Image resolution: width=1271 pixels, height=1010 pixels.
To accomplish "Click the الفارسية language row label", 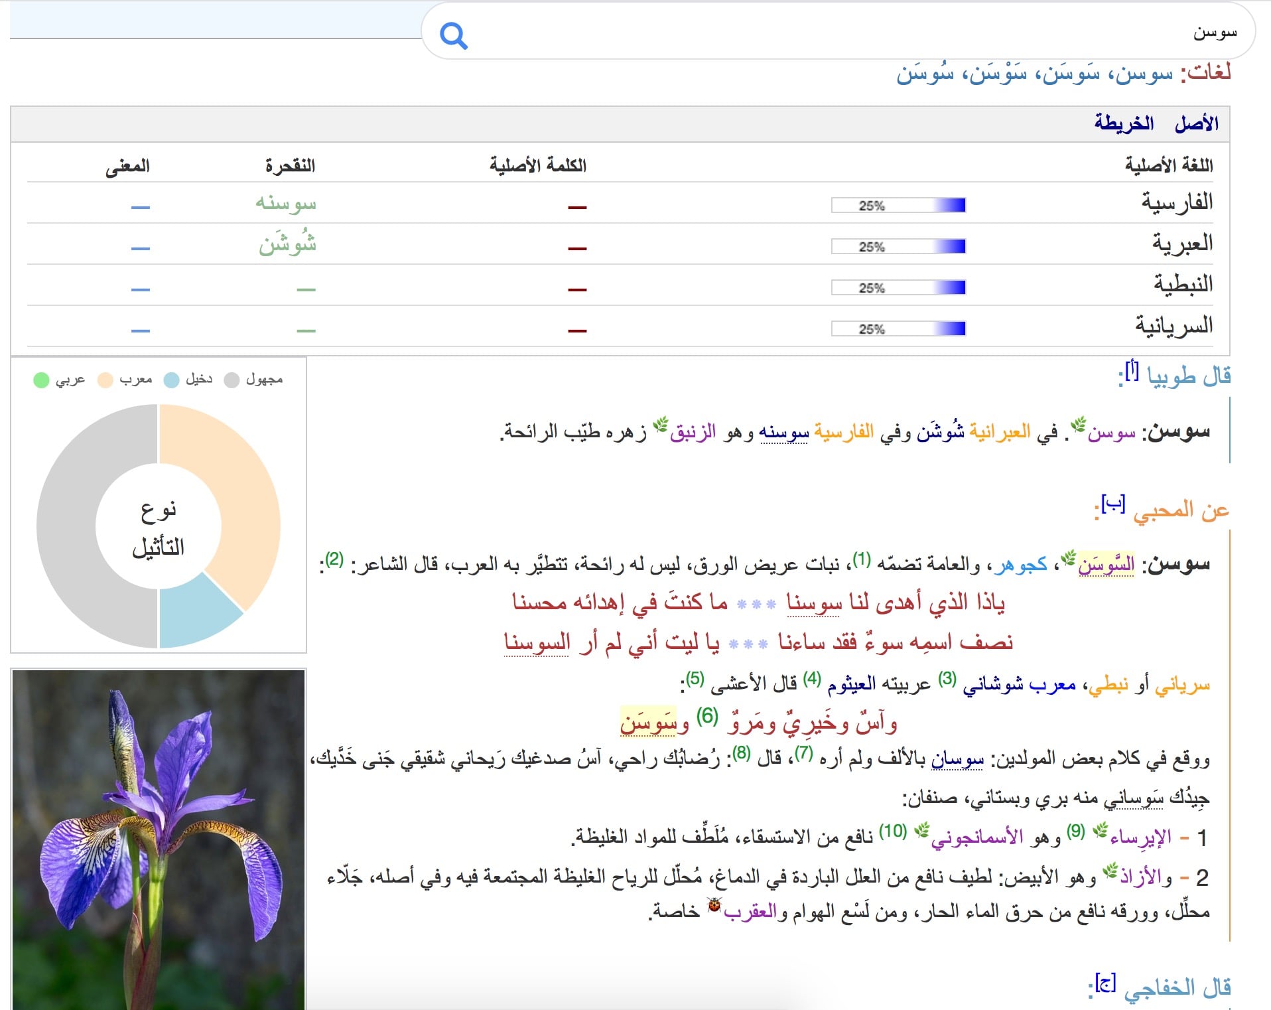I will pyautogui.click(x=1177, y=202).
